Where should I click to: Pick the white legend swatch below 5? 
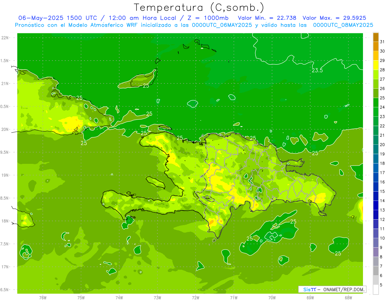pyautogui.click(x=376, y=290)
